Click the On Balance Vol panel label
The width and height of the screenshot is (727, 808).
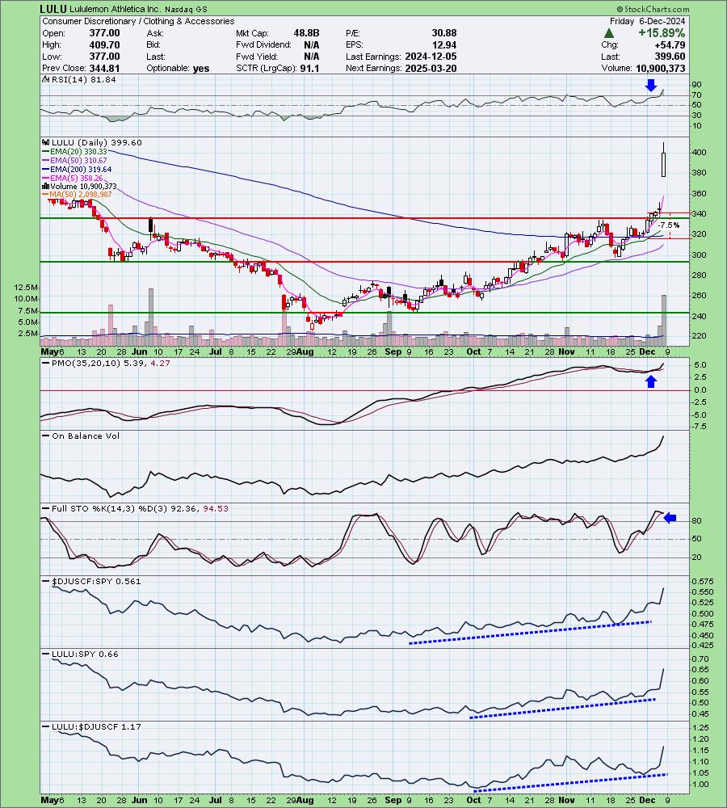[86, 436]
